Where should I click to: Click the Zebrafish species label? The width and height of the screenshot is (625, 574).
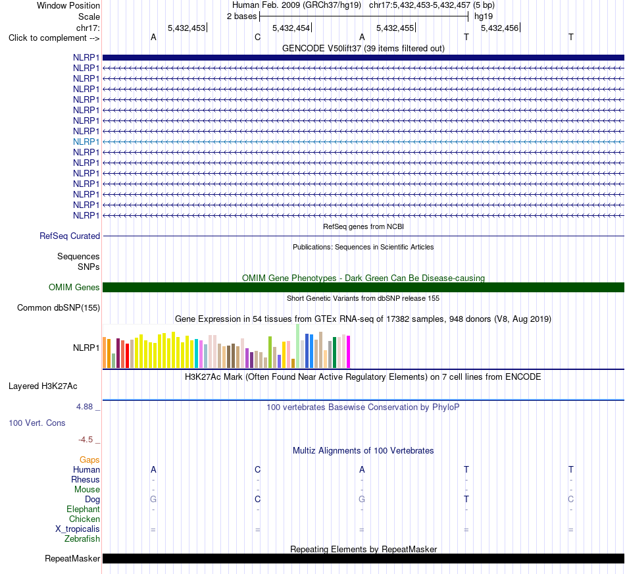click(x=82, y=539)
